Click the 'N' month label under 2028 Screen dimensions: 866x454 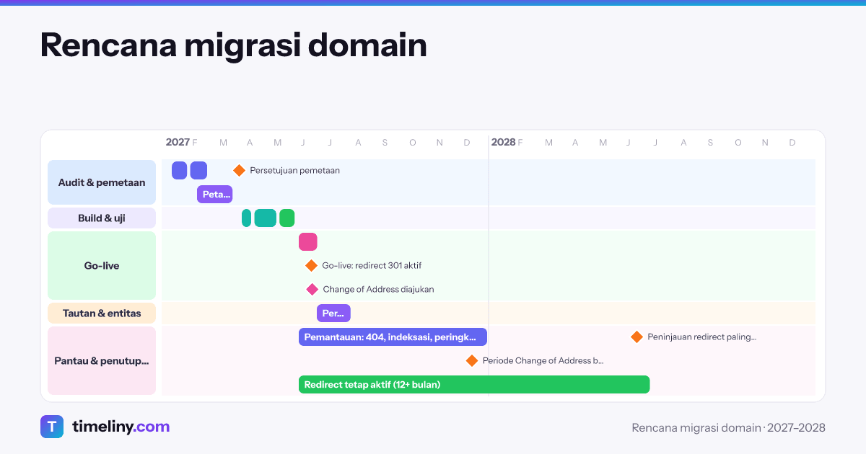[x=765, y=143]
